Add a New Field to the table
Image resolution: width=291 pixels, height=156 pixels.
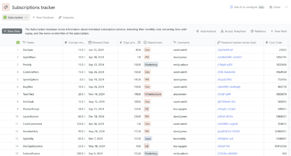coord(279,31)
